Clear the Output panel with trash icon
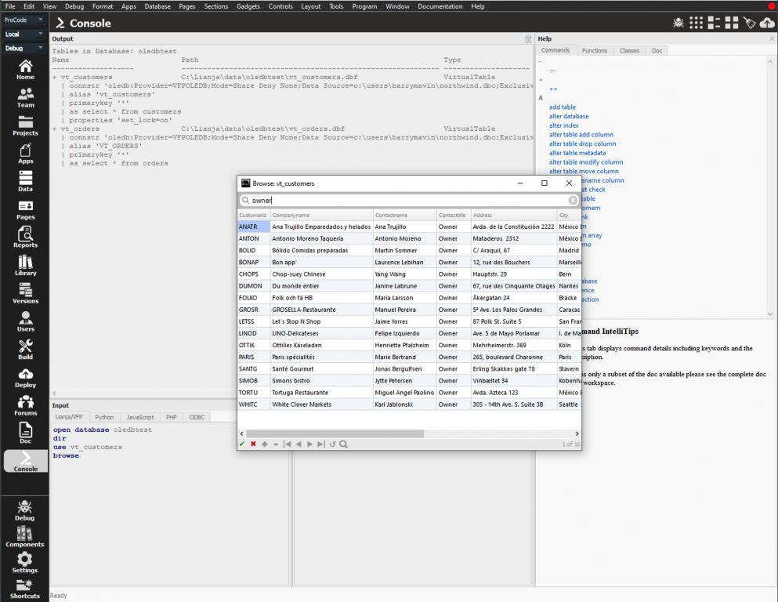The image size is (778, 602). [x=528, y=39]
